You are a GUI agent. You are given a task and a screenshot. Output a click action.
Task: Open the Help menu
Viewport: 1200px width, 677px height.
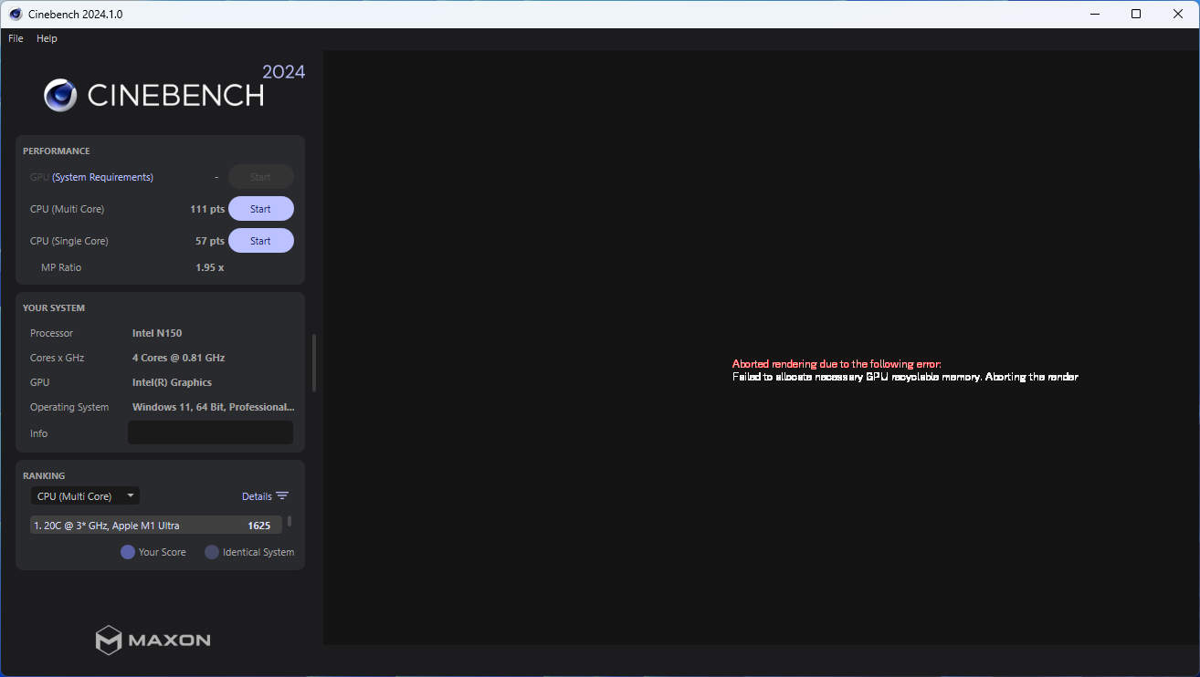click(x=47, y=38)
